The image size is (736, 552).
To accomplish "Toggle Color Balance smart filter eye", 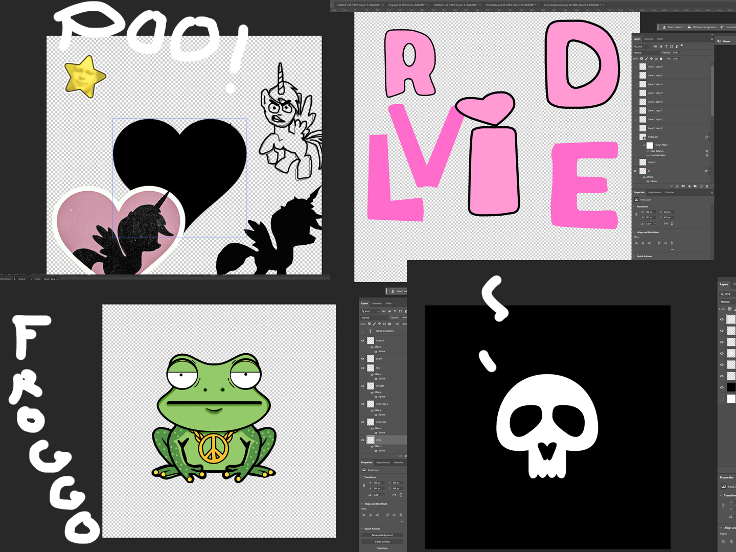I will 648,151.
